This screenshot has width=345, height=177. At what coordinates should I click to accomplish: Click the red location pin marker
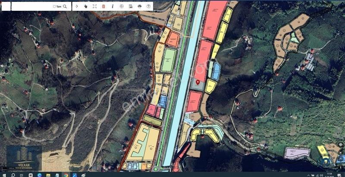point(198,82)
